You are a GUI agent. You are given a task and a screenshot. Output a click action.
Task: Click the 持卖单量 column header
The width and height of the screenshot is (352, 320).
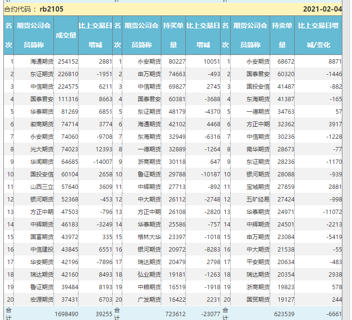pyautogui.click(x=282, y=35)
